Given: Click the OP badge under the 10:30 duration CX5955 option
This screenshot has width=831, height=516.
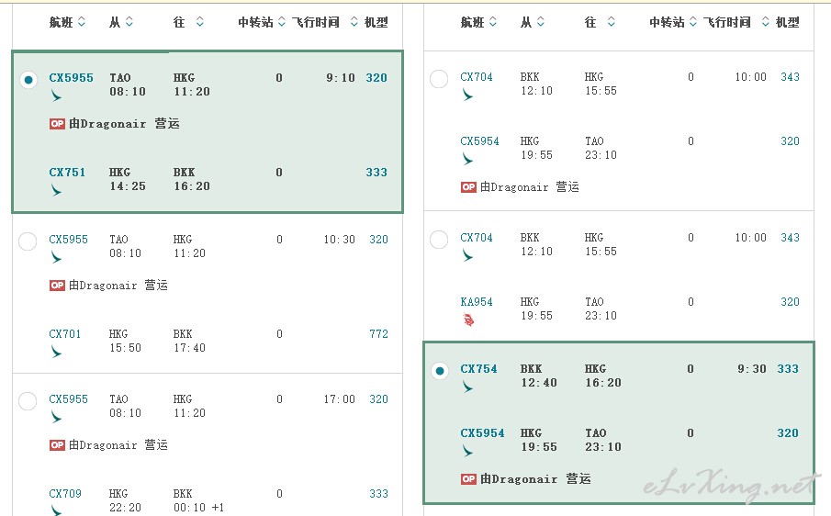Looking at the screenshot, I should pos(57,286).
